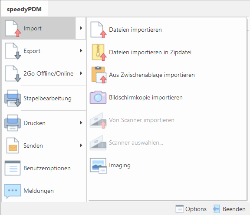Choose Dateien importieren in Zipdatei
Screen dimensions: 250x215
[167, 52]
